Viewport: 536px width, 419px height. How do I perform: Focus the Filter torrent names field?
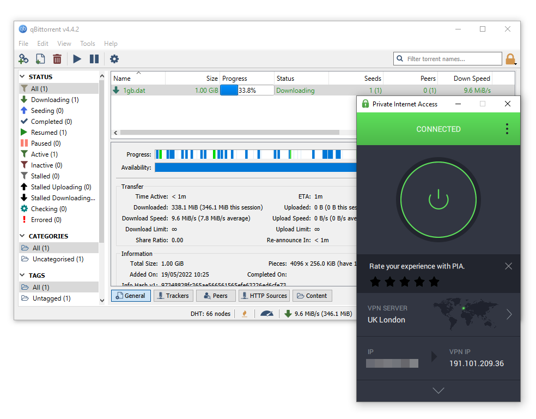point(448,59)
